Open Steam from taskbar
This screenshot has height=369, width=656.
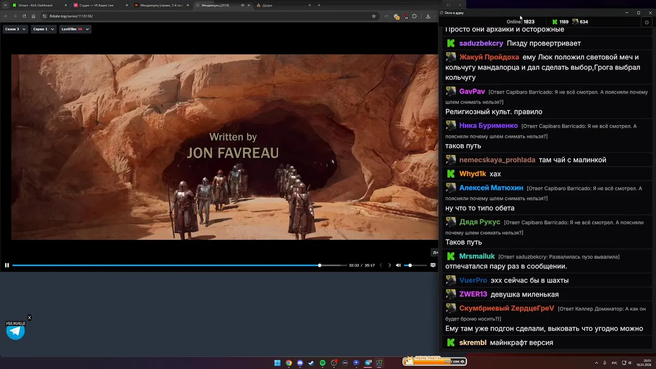point(311,363)
